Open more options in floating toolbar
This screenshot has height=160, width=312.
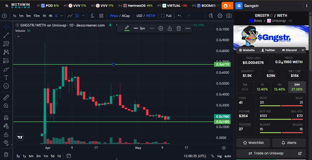[188, 28]
